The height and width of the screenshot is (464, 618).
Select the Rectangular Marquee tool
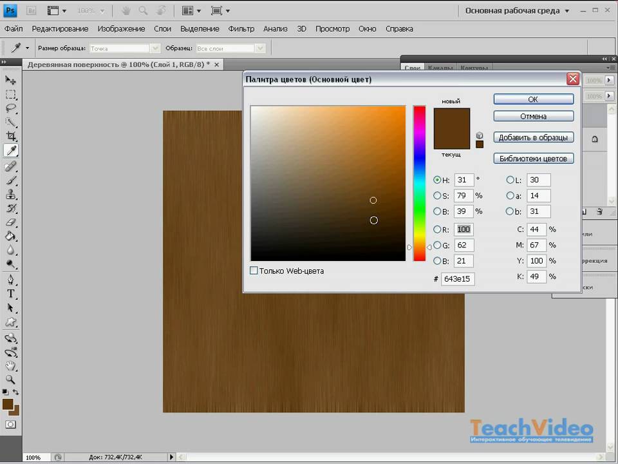(11, 95)
